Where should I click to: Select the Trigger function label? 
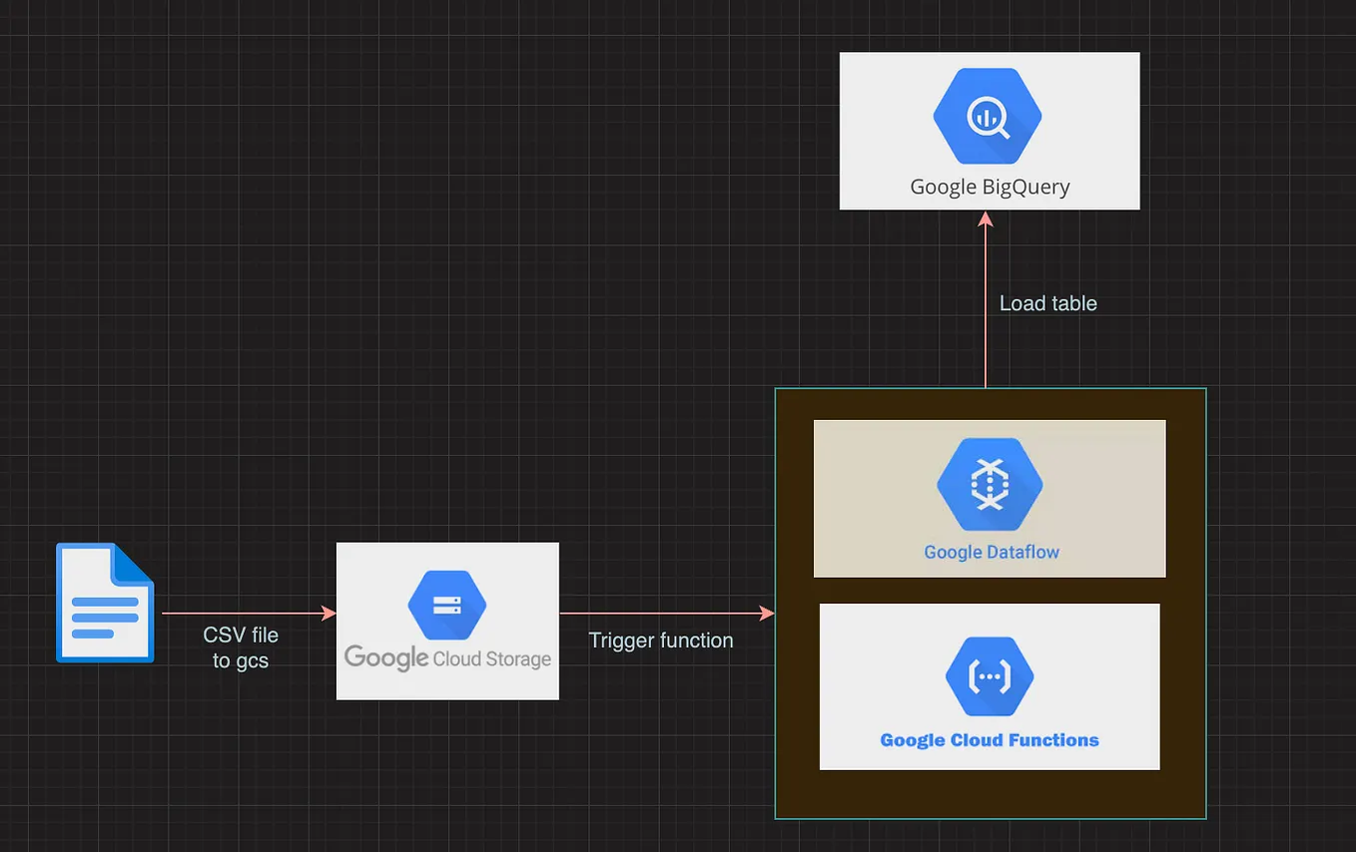(x=661, y=640)
